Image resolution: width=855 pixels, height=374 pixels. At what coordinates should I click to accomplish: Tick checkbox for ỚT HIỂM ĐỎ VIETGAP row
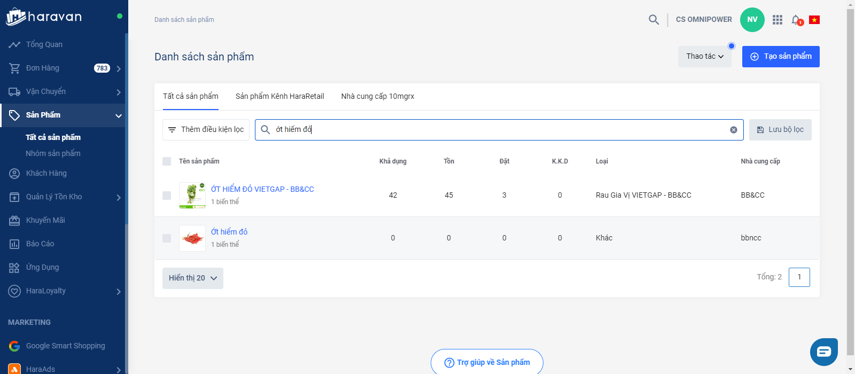pos(167,196)
